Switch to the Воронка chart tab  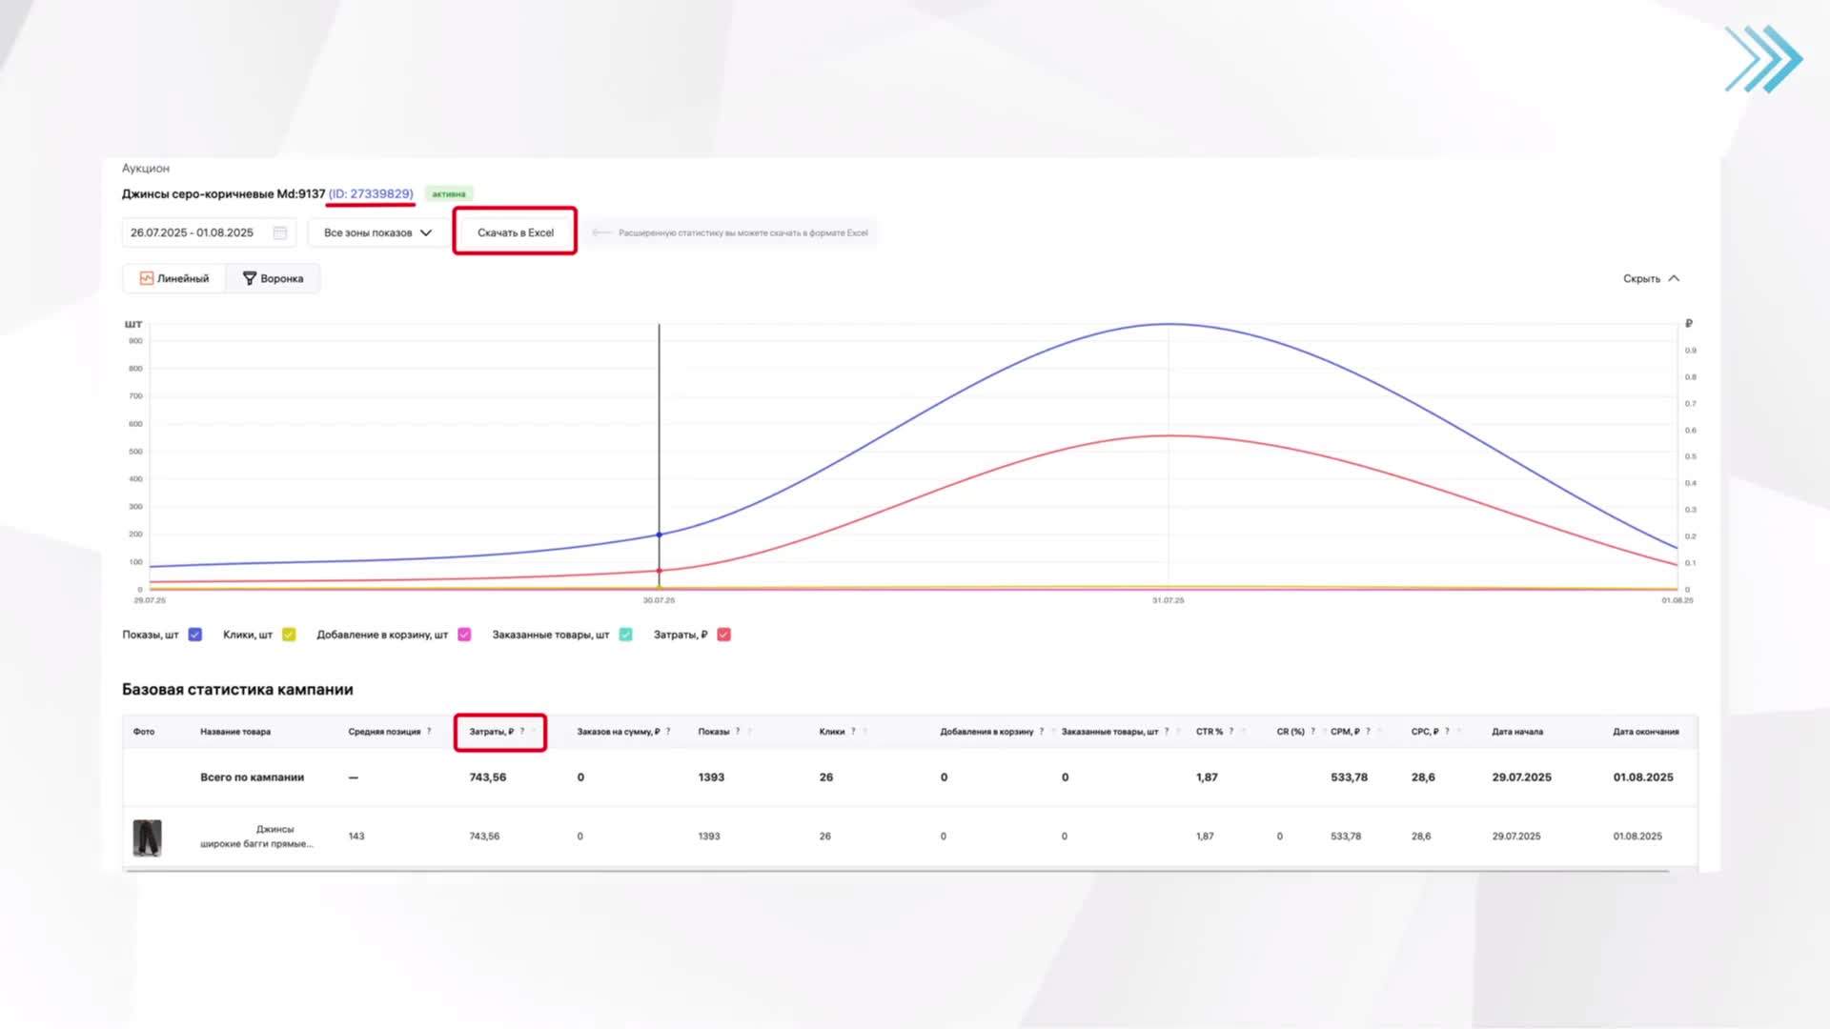point(273,278)
